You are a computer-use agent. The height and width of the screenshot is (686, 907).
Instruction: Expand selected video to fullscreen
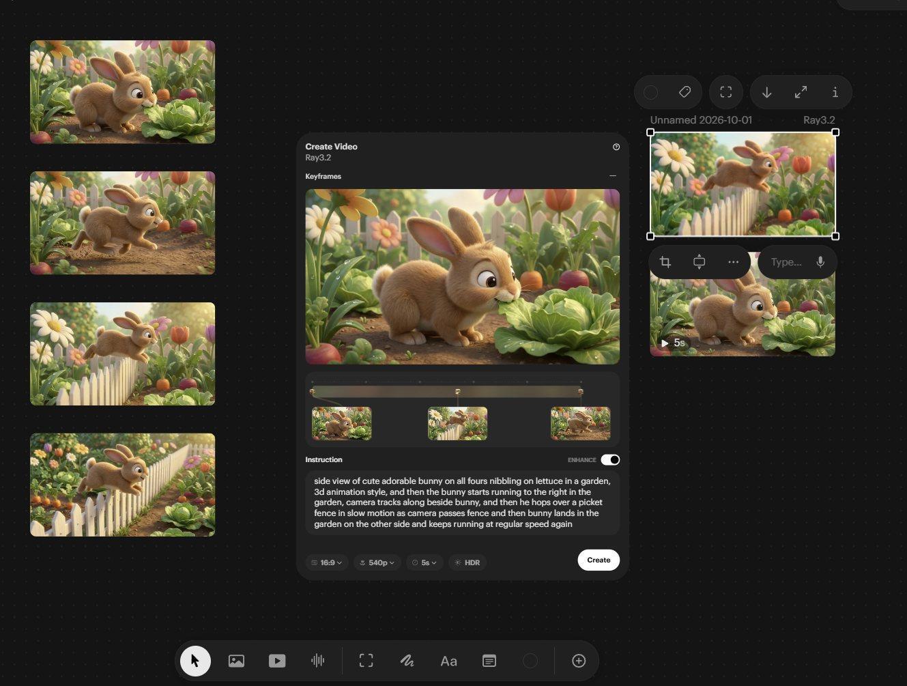(x=801, y=92)
